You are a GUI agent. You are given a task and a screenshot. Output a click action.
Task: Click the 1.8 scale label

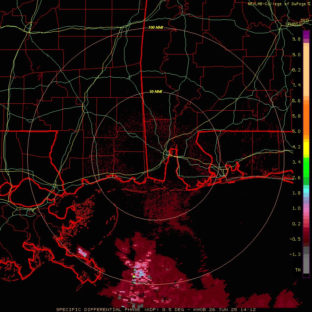[296, 193]
